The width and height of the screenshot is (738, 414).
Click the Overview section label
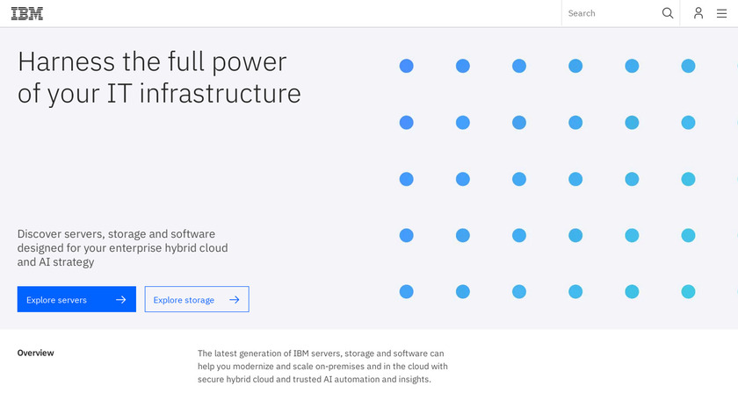pyautogui.click(x=36, y=353)
